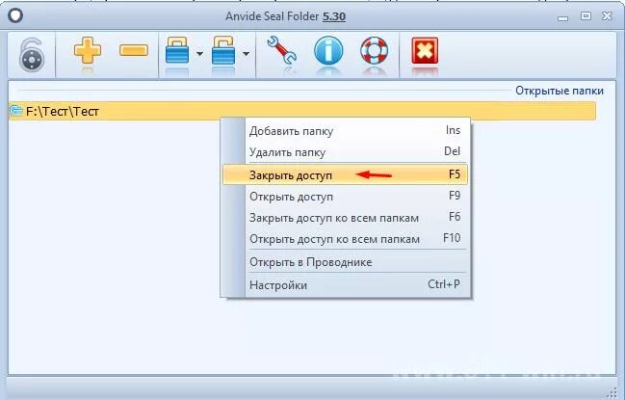This screenshot has height=400, width=625.
Task: Select "Закрыть доступ" menu entry
Action: pyautogui.click(x=345, y=174)
